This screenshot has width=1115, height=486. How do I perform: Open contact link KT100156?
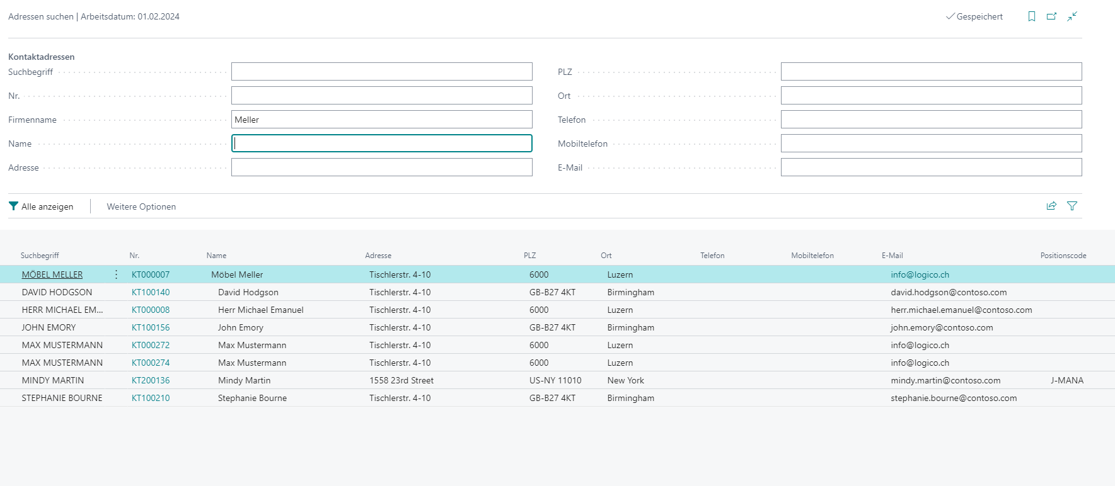[x=151, y=327]
